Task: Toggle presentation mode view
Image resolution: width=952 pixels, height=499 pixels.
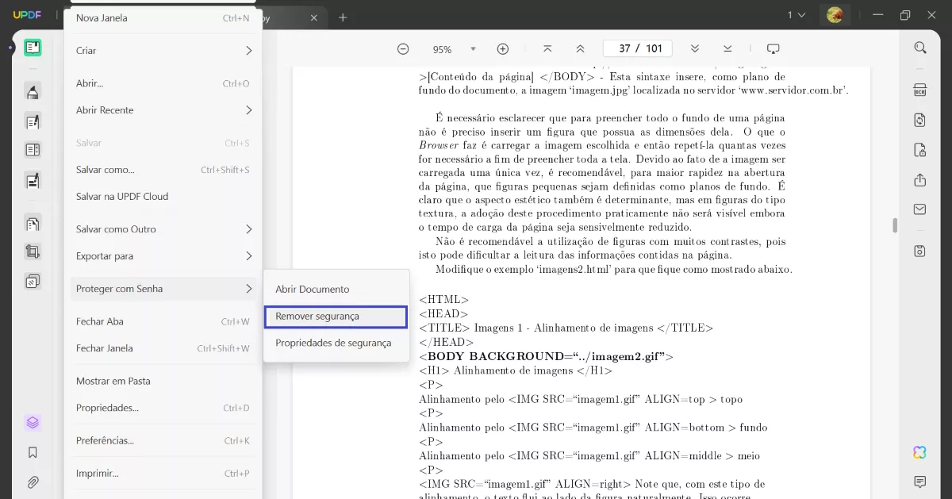Action: coord(773,48)
